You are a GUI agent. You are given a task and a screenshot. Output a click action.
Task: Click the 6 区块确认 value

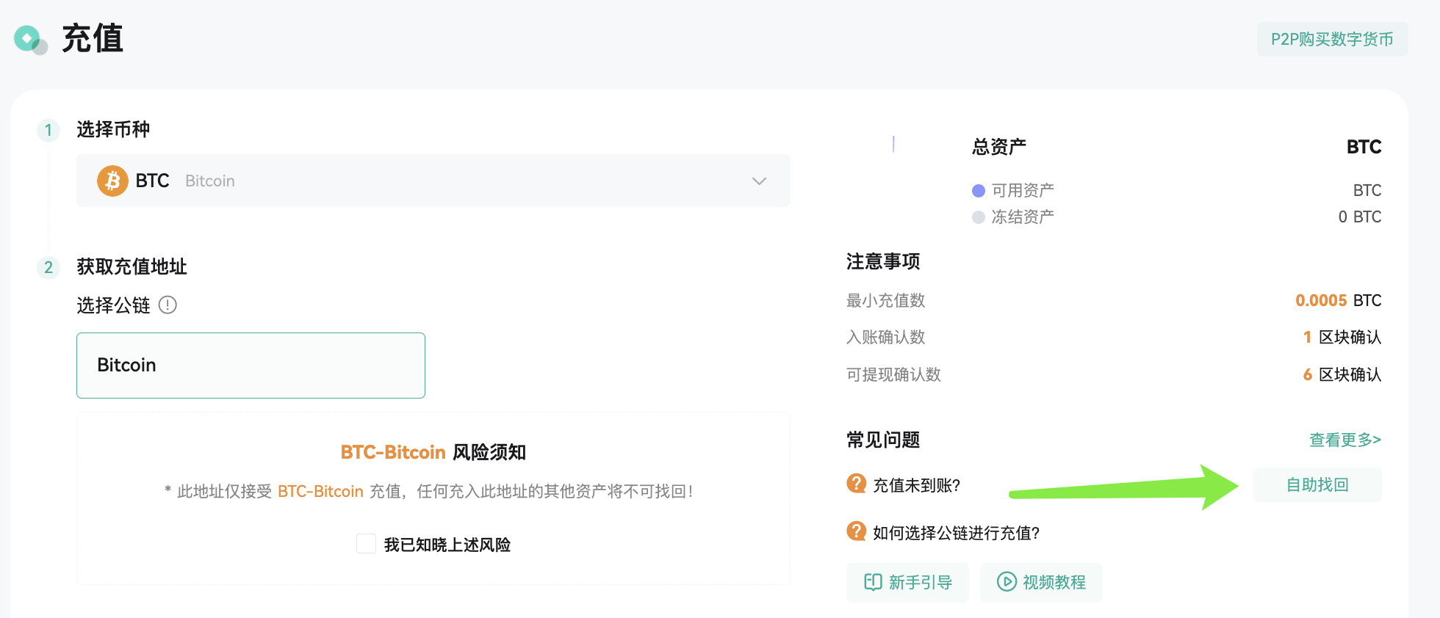(x=1342, y=374)
